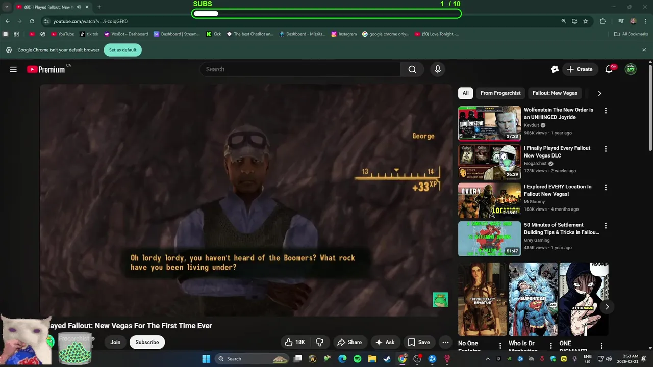The width and height of the screenshot is (653, 367).
Task: Switch to the I Played Fallout tab
Action: (x=49, y=7)
